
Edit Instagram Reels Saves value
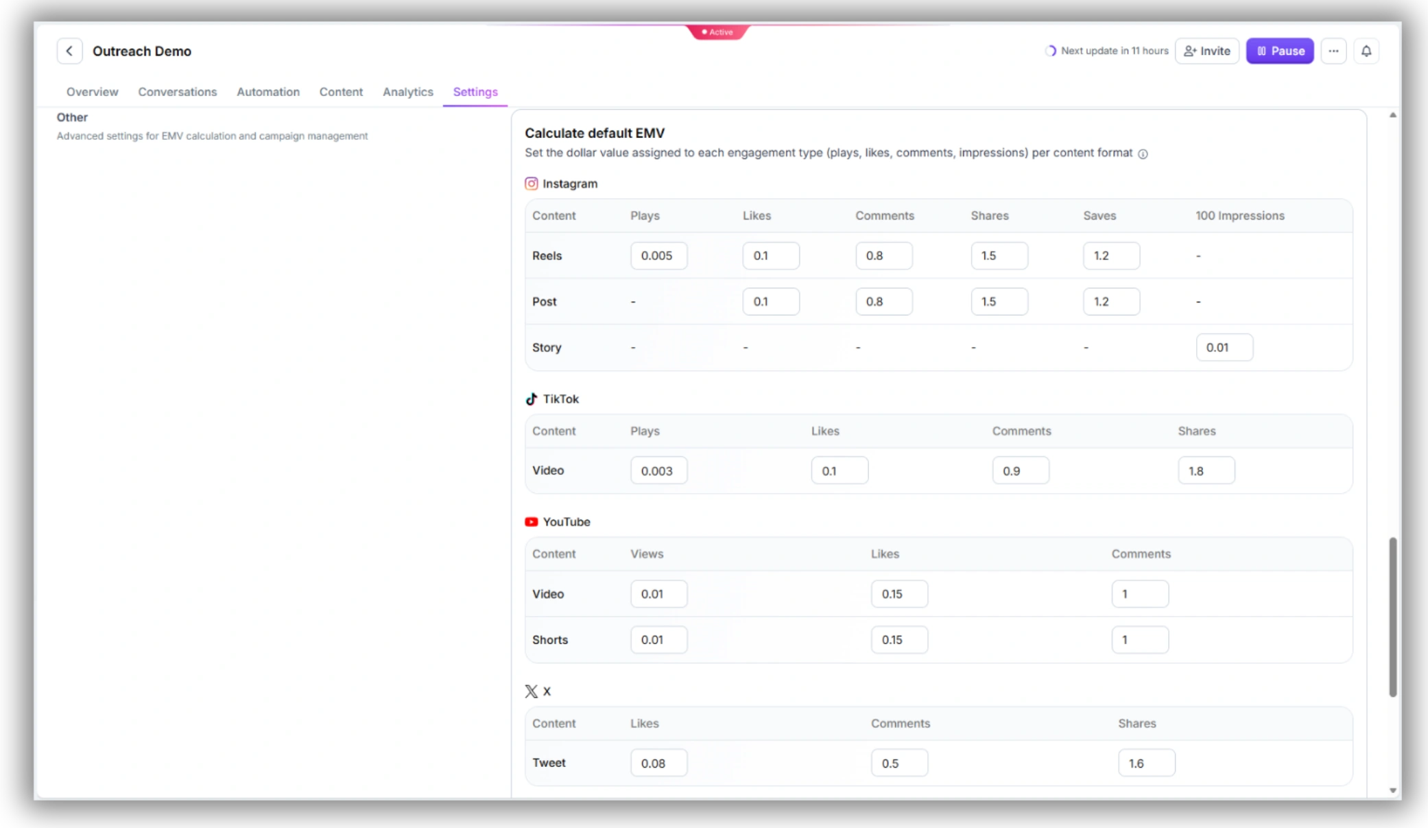tap(1111, 256)
